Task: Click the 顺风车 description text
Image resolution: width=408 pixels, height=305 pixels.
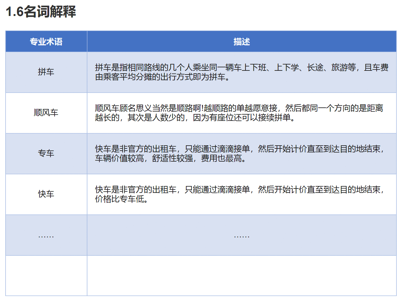Action: 239,113
